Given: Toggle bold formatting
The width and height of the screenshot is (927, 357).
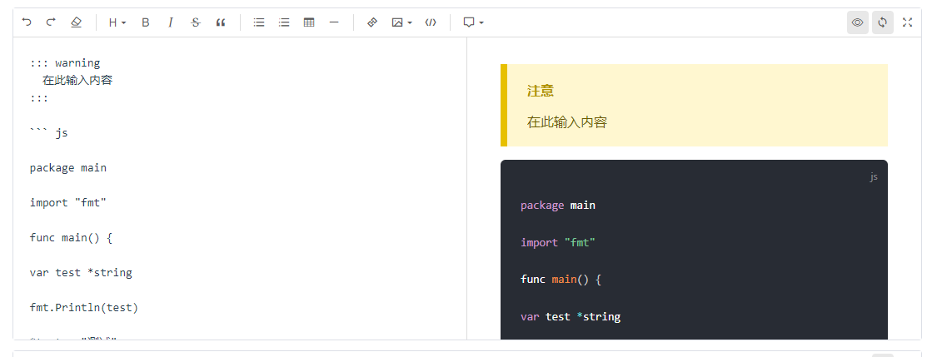Looking at the screenshot, I should [146, 22].
